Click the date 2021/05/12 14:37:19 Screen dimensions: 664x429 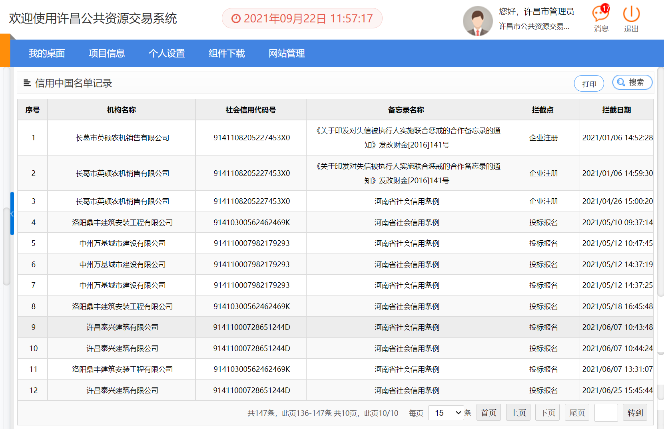point(618,264)
